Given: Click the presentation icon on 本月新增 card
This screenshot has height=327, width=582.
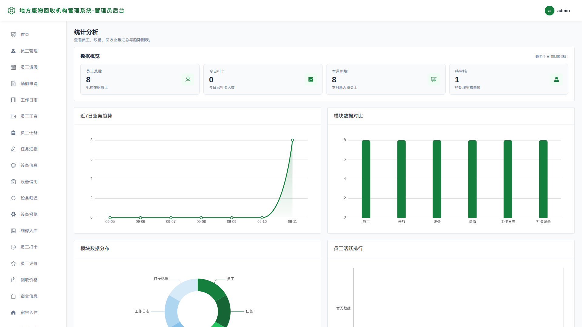Looking at the screenshot, I should click(x=434, y=79).
